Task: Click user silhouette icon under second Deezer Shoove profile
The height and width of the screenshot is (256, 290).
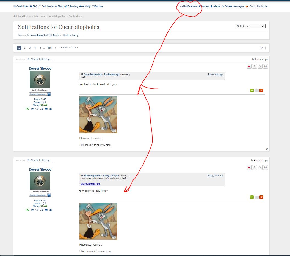Action: point(51,210)
